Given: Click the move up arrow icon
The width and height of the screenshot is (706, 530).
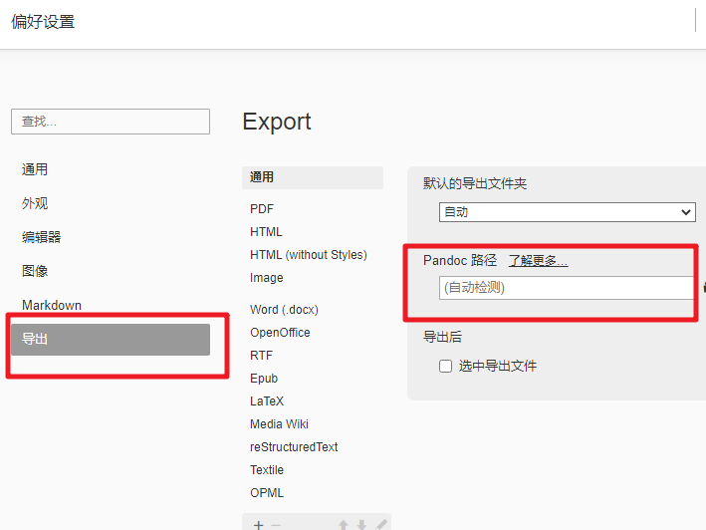Looking at the screenshot, I should pyautogui.click(x=343, y=524).
